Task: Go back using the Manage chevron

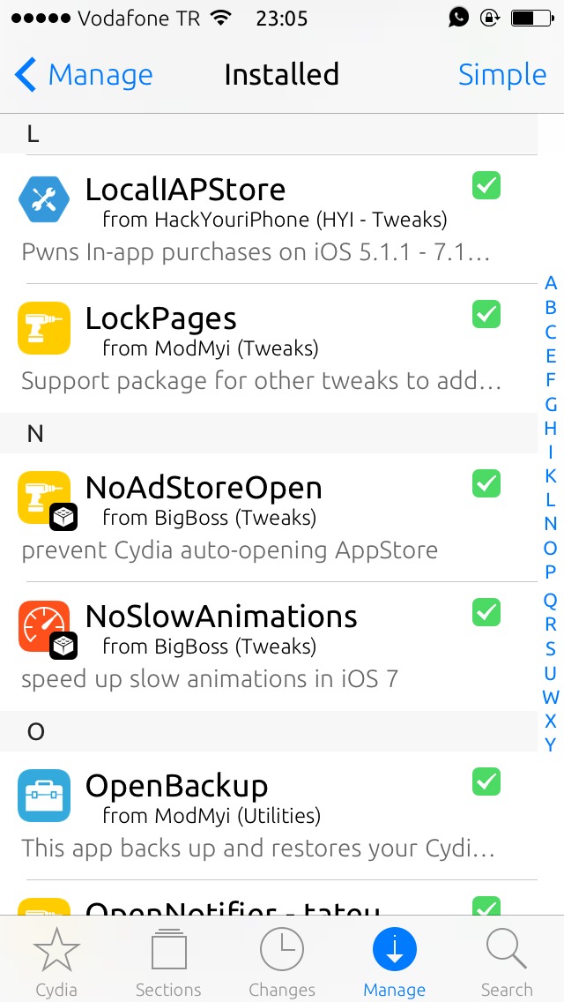Action: tap(84, 75)
